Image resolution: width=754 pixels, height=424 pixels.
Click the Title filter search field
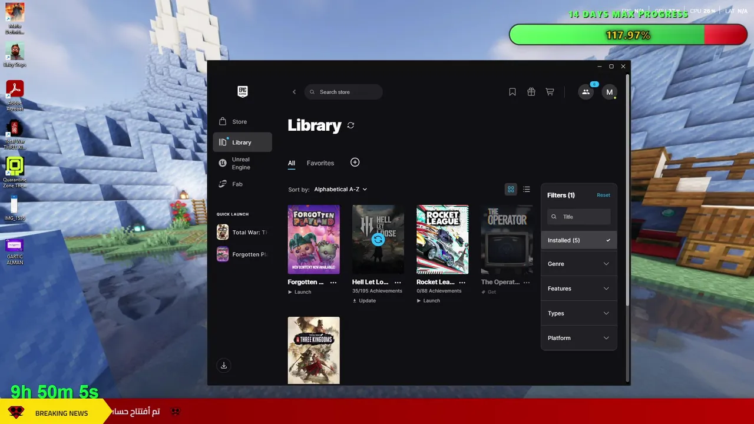click(579, 217)
